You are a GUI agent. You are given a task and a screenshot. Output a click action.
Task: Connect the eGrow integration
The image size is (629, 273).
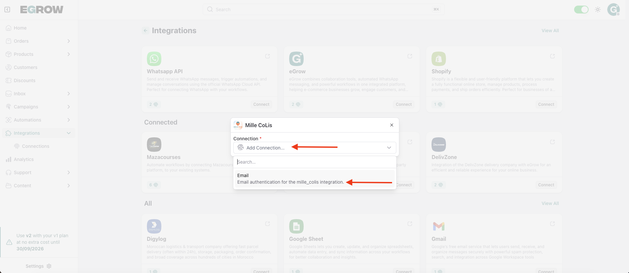[404, 104]
